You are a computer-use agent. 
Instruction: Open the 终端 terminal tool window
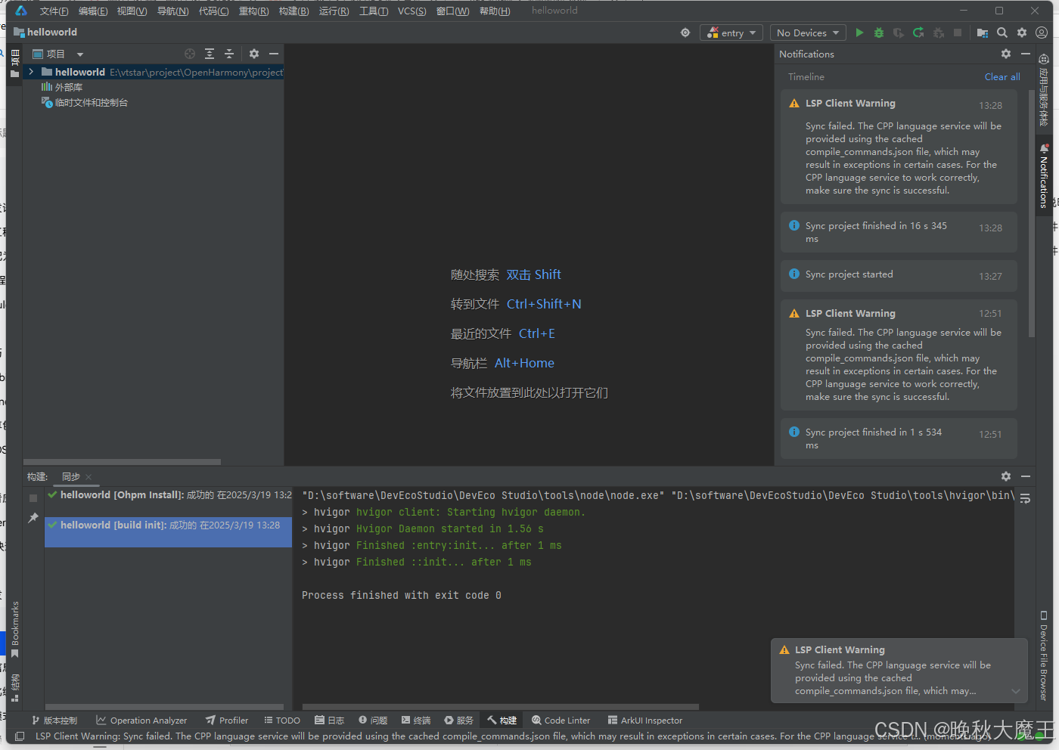[415, 720]
